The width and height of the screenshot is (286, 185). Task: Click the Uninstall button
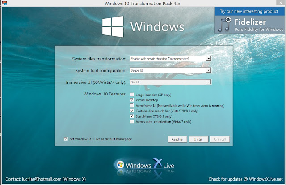point(220,139)
